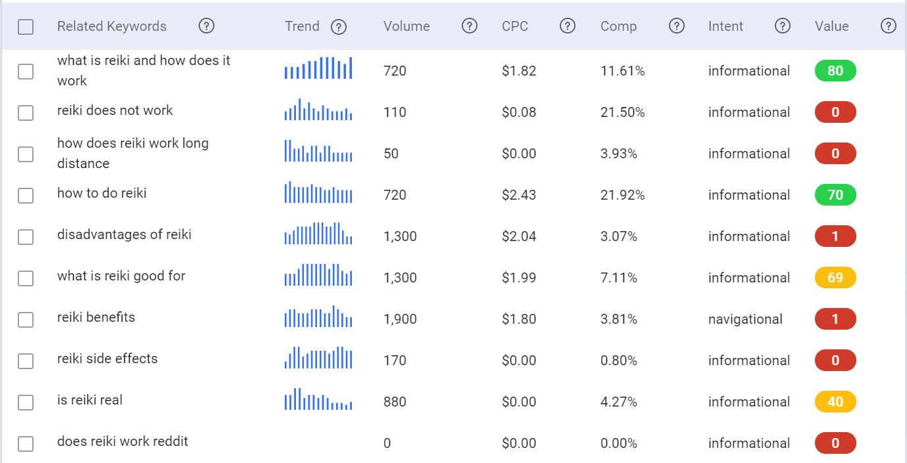Click the yellow value badge 69
Image resolution: width=907 pixels, height=463 pixels.
835,278
